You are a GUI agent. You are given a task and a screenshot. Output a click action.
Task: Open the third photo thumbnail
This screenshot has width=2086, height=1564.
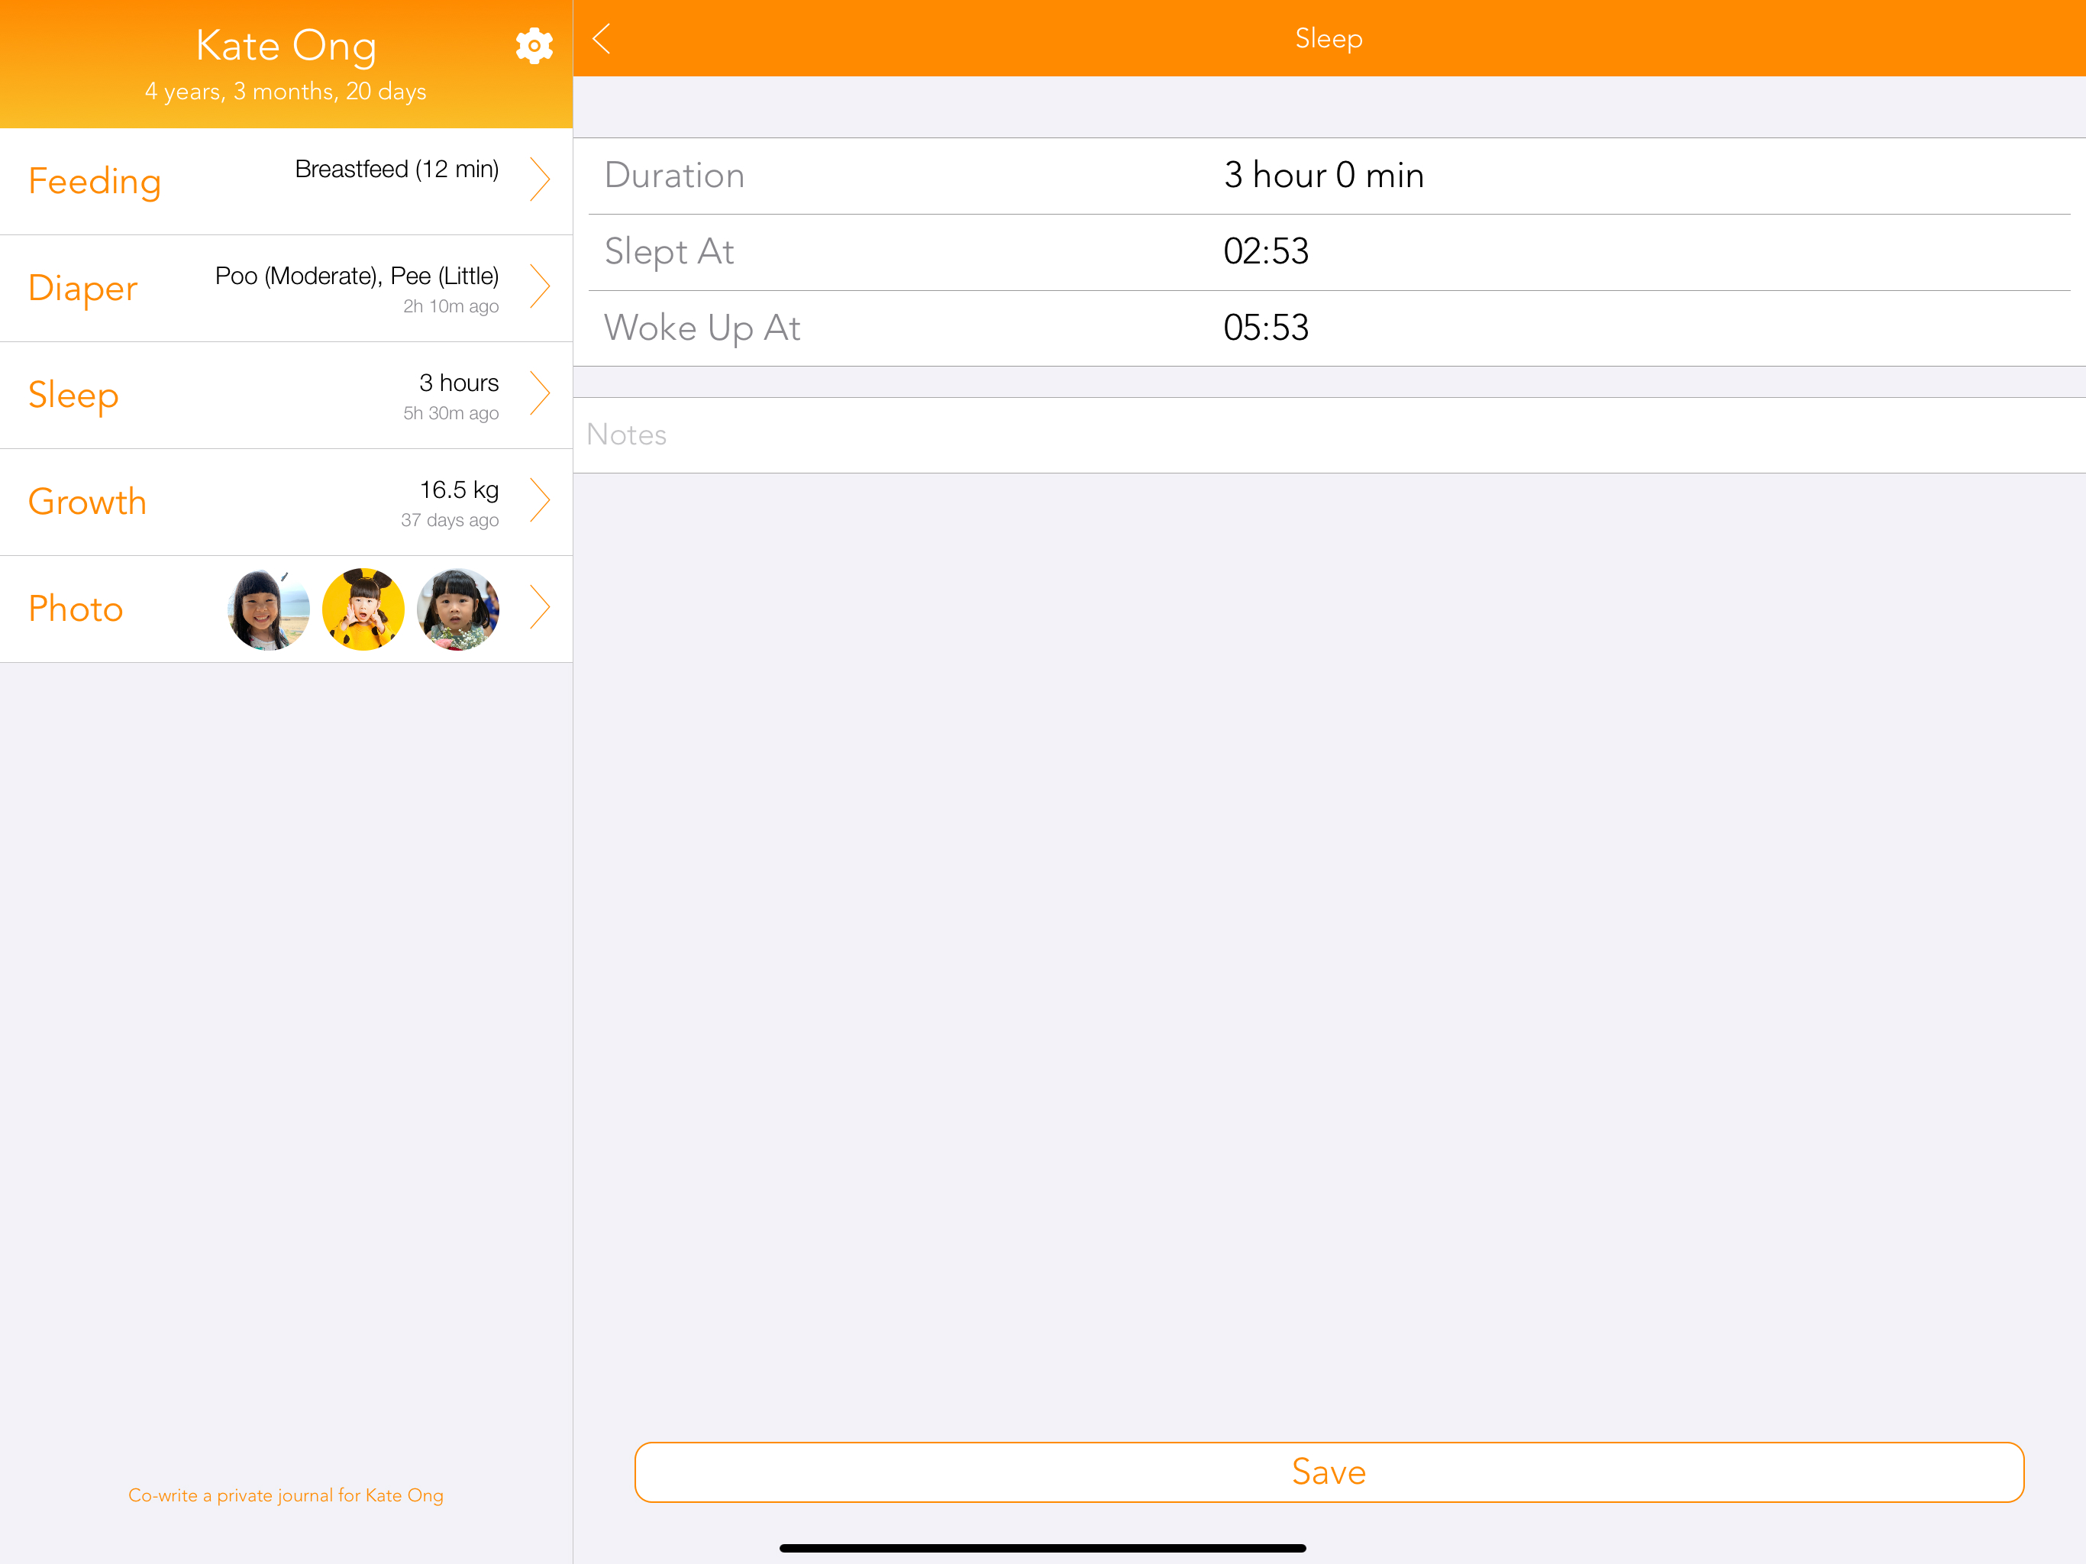click(458, 609)
